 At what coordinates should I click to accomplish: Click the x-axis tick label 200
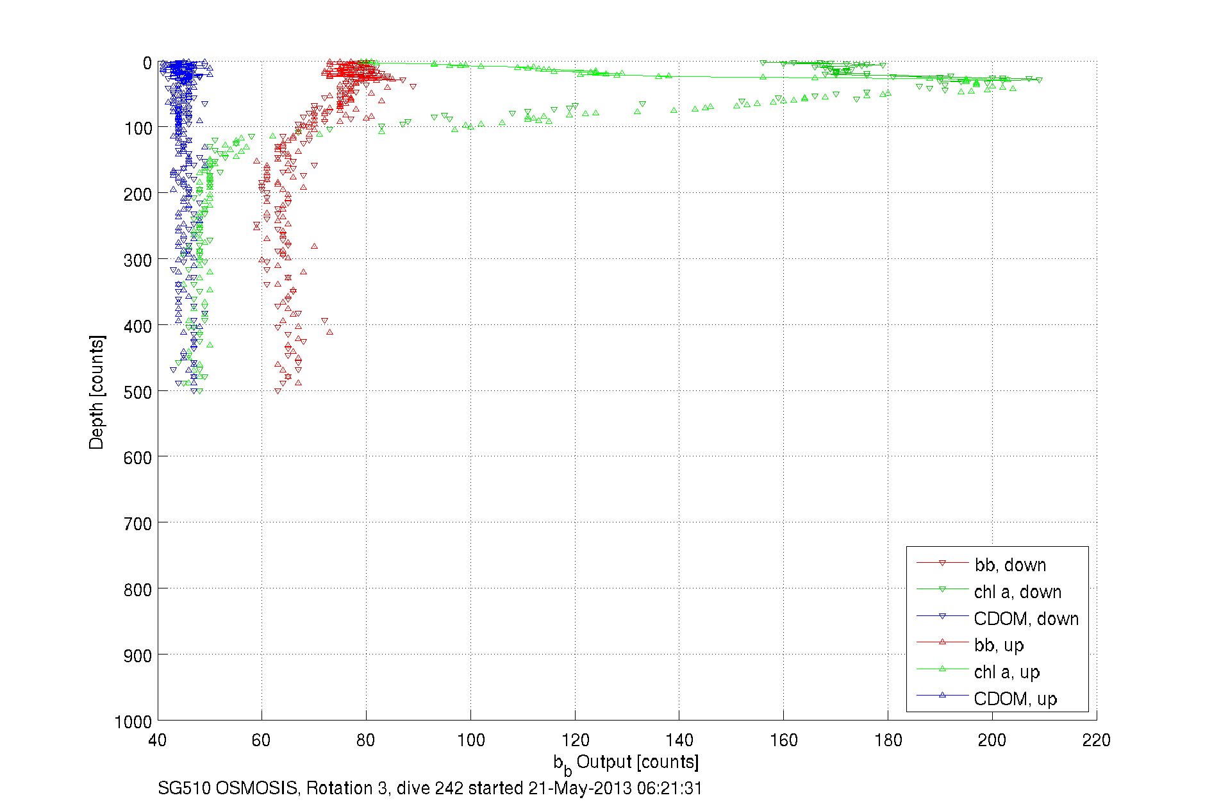(992, 740)
